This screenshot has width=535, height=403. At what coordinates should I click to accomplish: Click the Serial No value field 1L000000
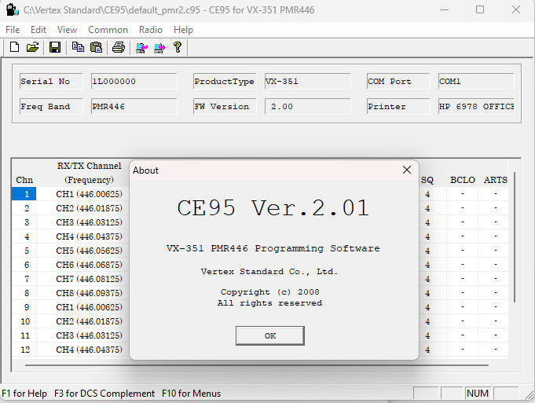tap(134, 81)
